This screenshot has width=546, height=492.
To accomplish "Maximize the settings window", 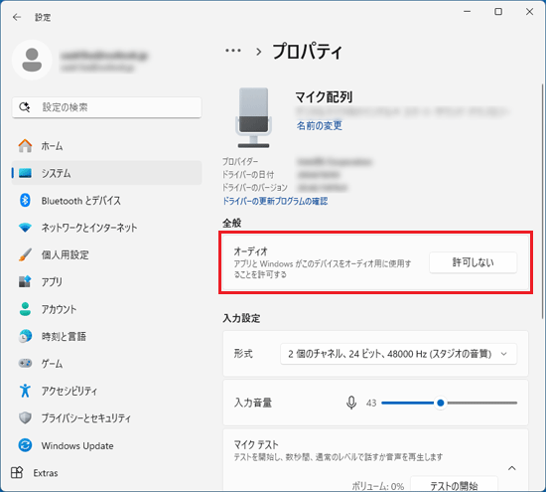I will coord(498,12).
